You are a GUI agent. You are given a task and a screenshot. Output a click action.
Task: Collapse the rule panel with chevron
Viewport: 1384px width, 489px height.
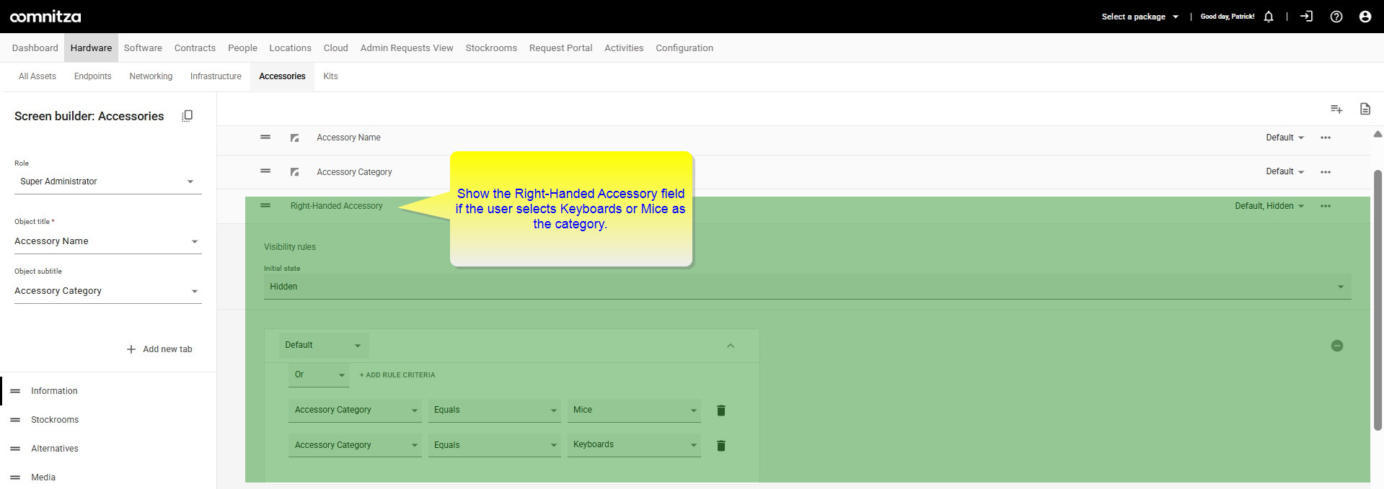tap(731, 346)
